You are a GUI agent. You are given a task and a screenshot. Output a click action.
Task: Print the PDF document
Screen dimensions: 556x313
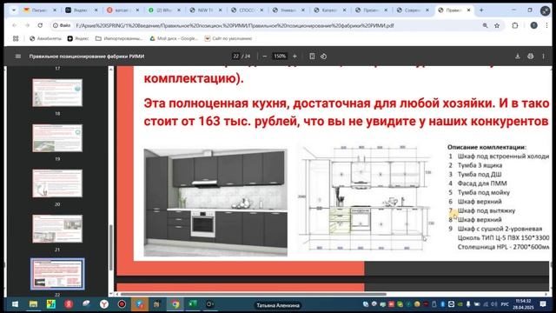[x=531, y=56]
